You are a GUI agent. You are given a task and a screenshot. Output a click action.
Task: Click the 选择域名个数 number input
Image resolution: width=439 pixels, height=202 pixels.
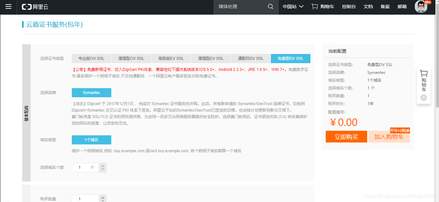85,168
